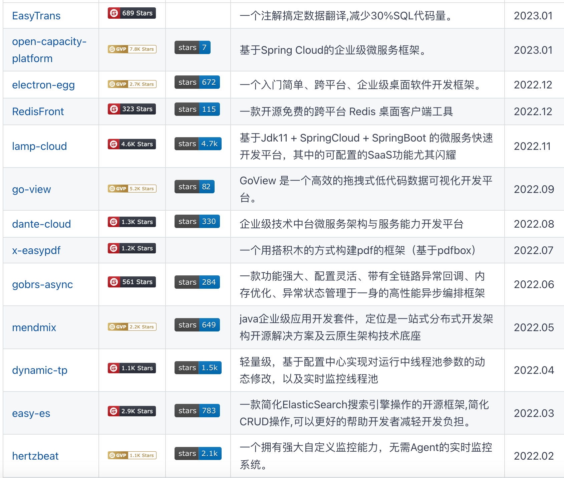This screenshot has height=478, width=564.
Task: Select the date 2022.11 in lamp-cloud row
Action: pos(532,146)
